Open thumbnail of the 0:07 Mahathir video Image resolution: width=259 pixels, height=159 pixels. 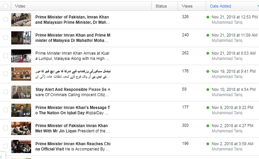click(x=21, y=38)
